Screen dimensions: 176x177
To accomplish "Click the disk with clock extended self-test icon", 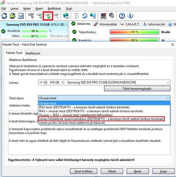I will tap(39, 16).
